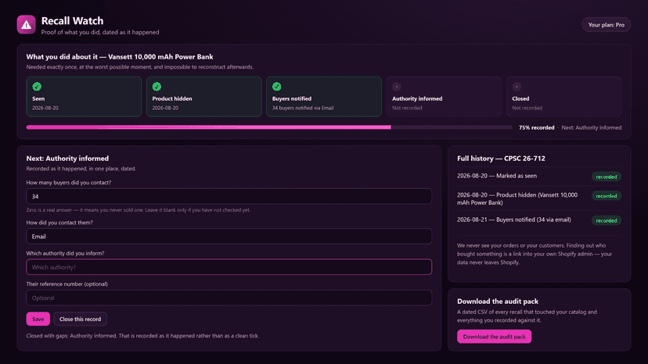Viewport: 648px width, 364px height.
Task: Click the '75% recorded' label
Action: click(536, 127)
